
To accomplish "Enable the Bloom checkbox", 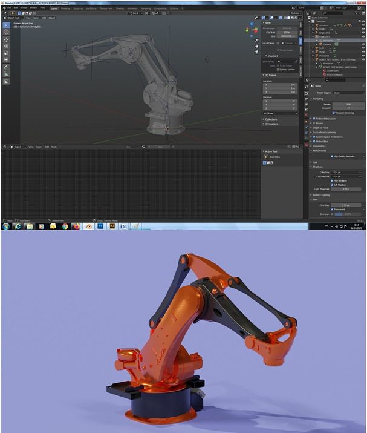I will (x=315, y=123).
